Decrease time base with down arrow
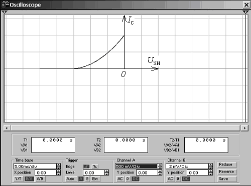 (x=59, y=167)
